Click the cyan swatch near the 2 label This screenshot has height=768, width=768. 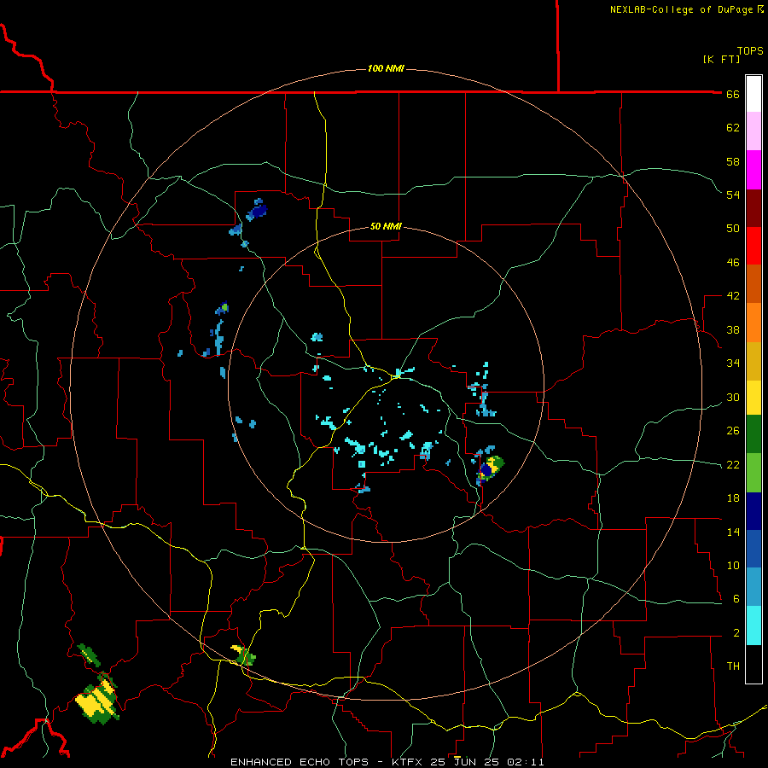click(x=753, y=625)
